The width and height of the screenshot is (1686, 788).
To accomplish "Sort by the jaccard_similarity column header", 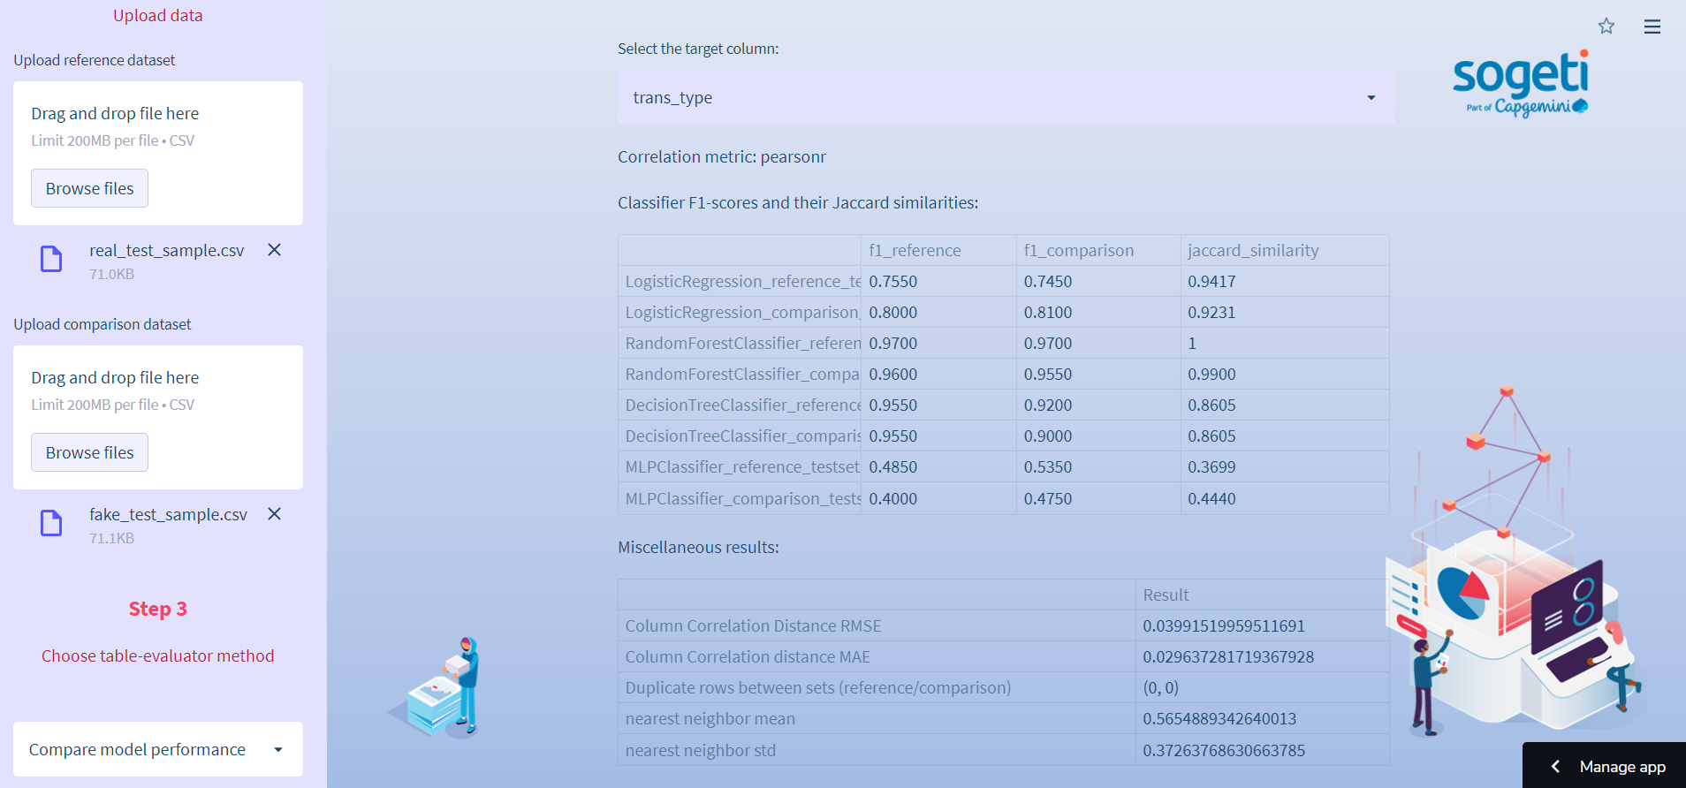I will (1253, 250).
